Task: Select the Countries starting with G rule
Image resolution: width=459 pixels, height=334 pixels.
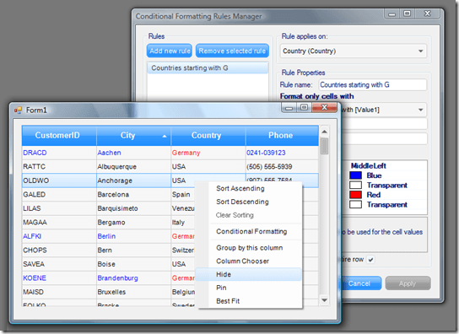Action: [208, 68]
